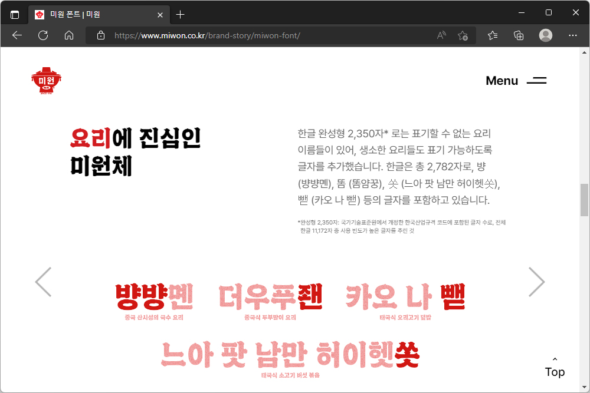Maximize the browser window
590x393 pixels.
click(x=549, y=12)
